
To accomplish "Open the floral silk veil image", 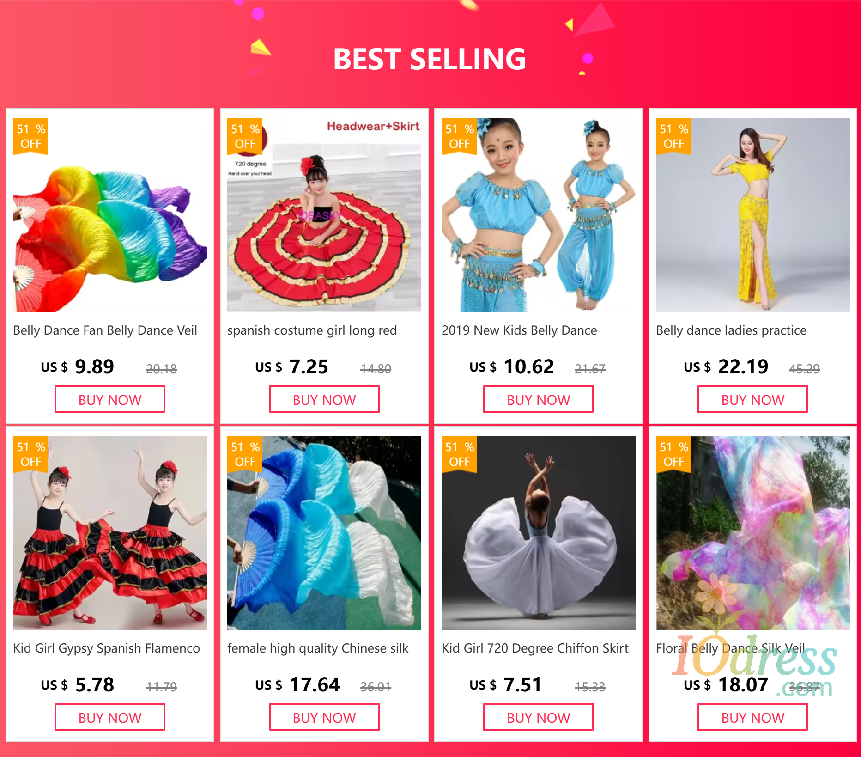I will tap(753, 533).
